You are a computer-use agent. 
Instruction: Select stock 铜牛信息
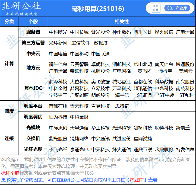click(x=58, y=65)
